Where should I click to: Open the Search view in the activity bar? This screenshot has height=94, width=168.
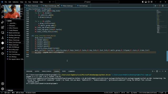[3, 11]
